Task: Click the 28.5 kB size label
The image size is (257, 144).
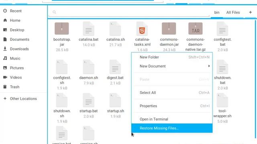Action: tap(62, 50)
